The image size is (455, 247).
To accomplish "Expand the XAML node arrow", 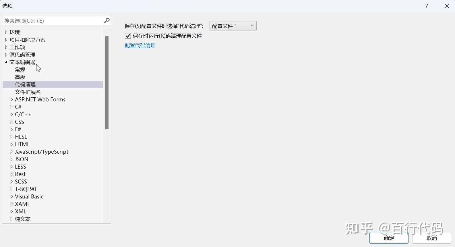I will [11, 204].
